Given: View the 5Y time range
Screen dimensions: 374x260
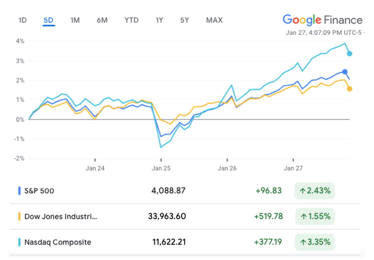Looking at the screenshot, I should click(185, 20).
